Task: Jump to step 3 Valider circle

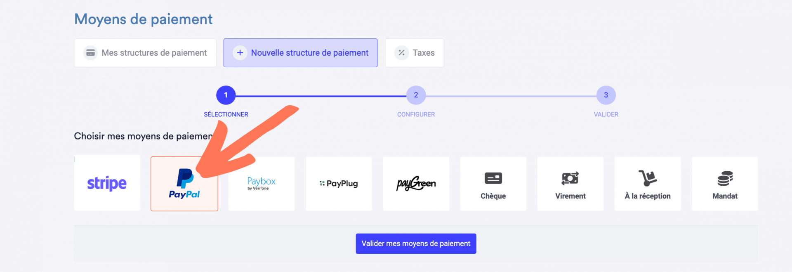Action: [606, 95]
